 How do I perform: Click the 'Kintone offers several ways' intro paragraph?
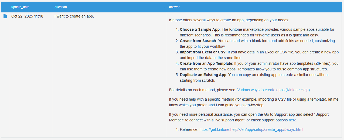tap(229, 20)
